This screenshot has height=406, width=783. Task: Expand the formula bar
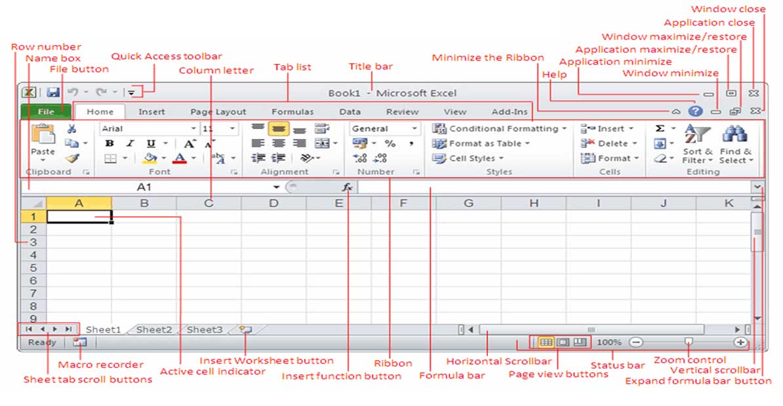click(x=757, y=187)
